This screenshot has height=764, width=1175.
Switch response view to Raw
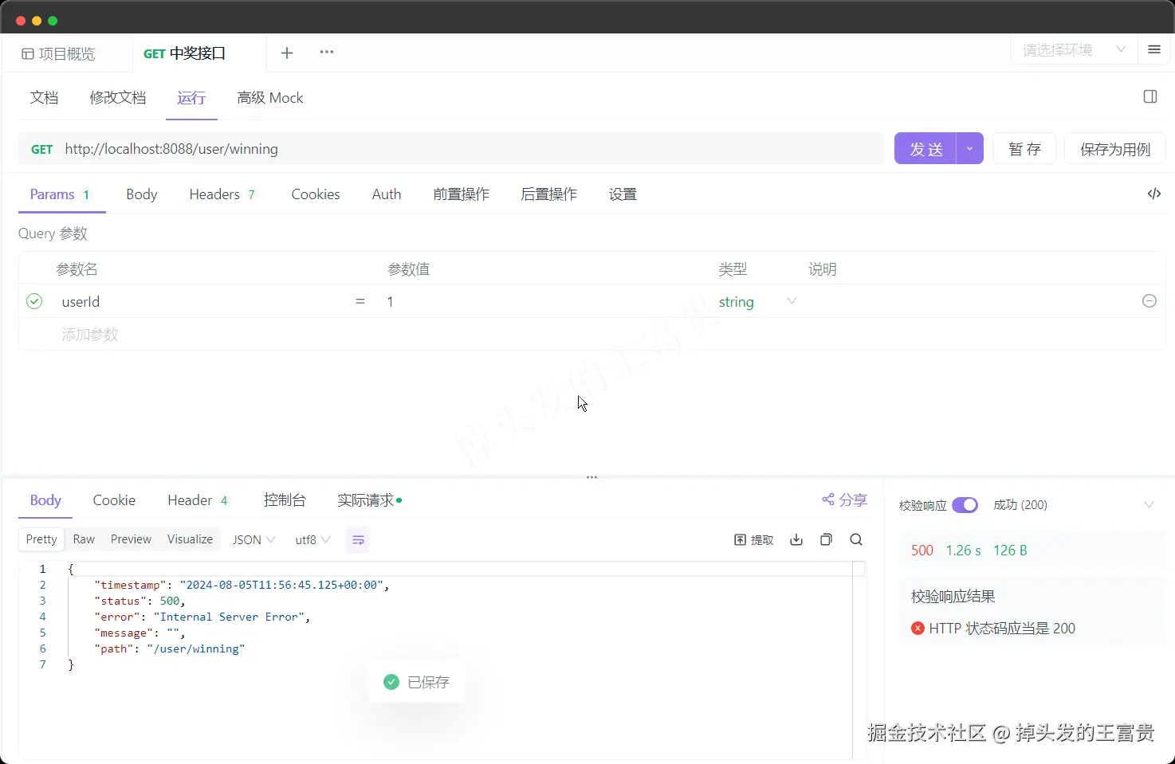84,539
